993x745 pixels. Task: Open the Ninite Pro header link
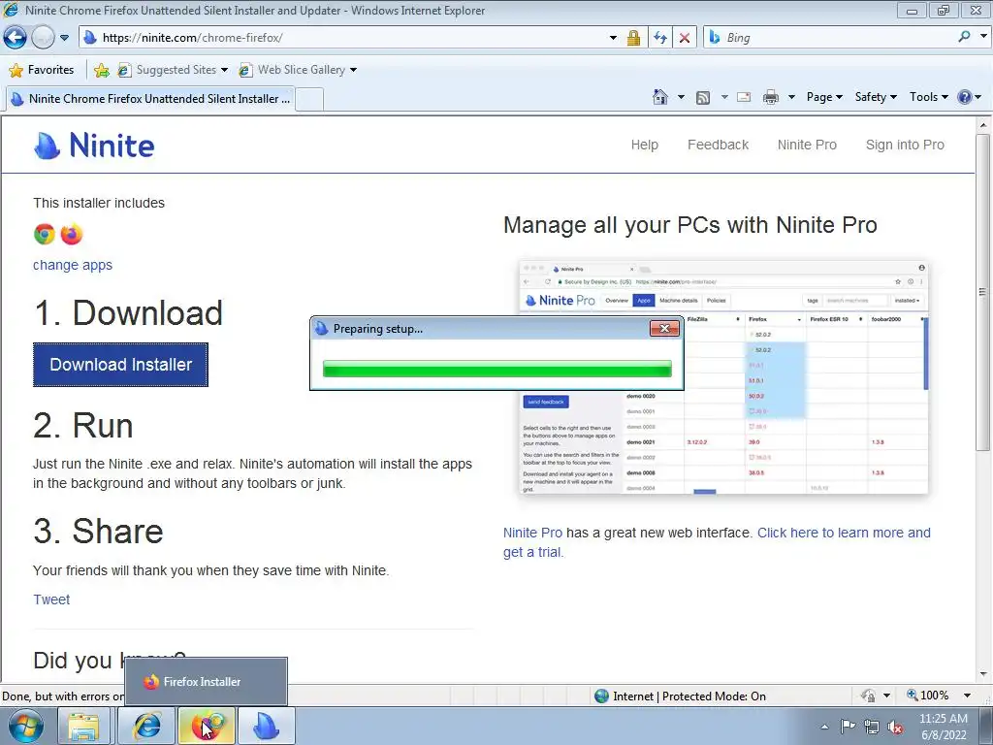click(x=807, y=146)
